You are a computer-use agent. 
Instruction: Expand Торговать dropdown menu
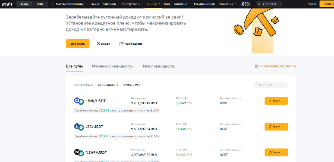[111, 4]
